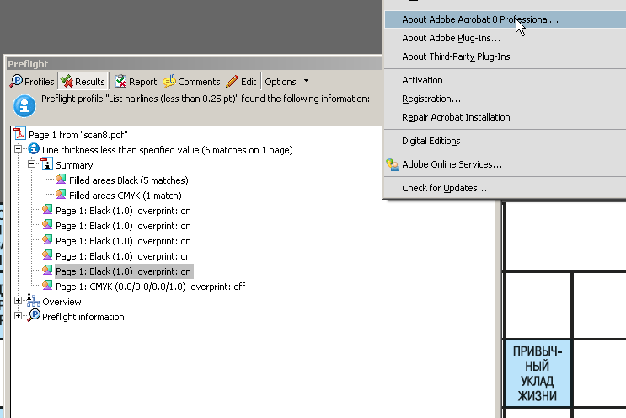Click the blue info icon beside profile message
Viewport: 626px width, 418px height.
tap(24, 106)
